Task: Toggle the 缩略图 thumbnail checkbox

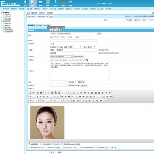Action: (x=96, y=147)
